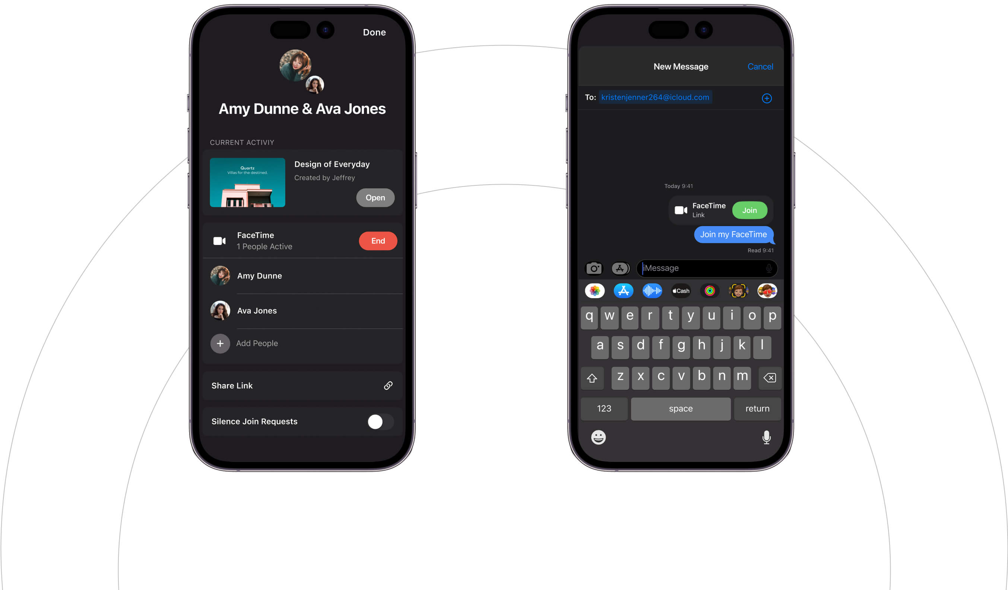This screenshot has height=590, width=1008.
Task: Open the Design of Everyday playlist
Action: click(x=375, y=197)
